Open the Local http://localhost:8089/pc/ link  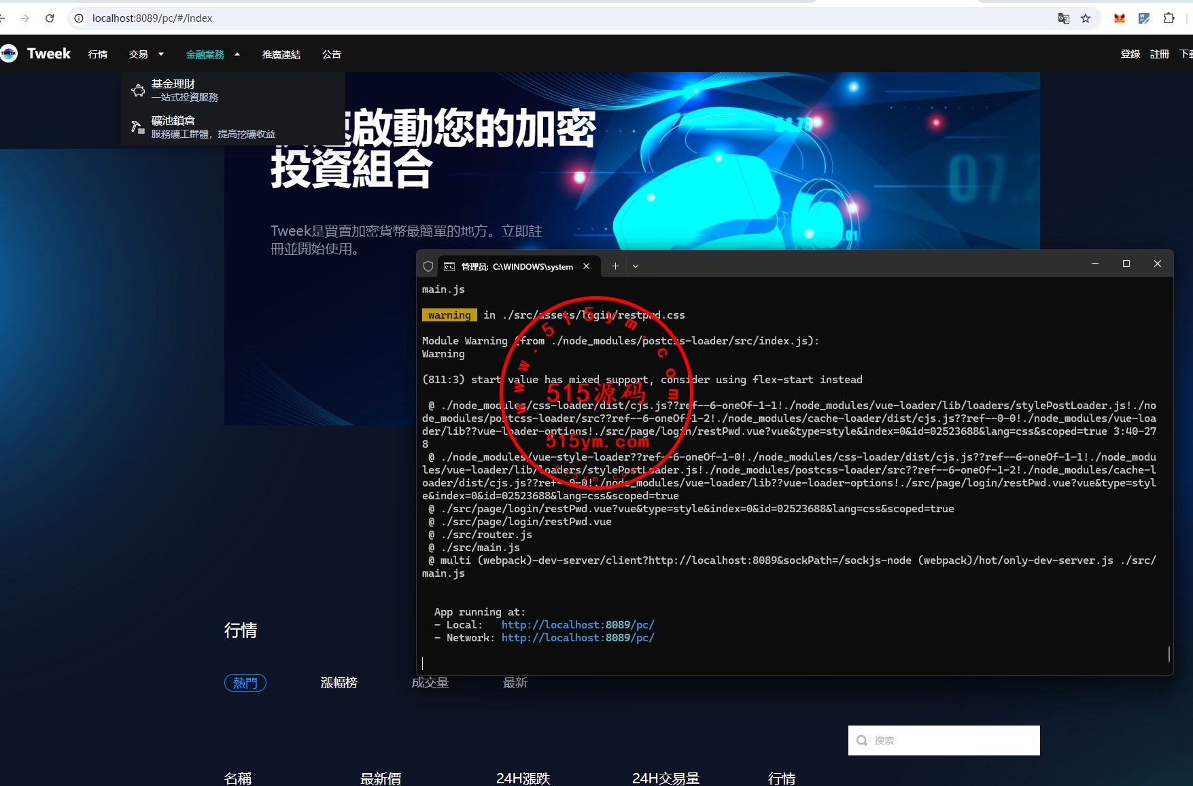(x=578, y=625)
